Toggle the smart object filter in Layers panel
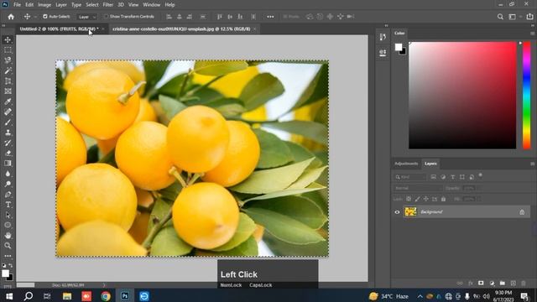Image resolution: width=537 pixels, height=302 pixels. pyautogui.click(x=472, y=177)
